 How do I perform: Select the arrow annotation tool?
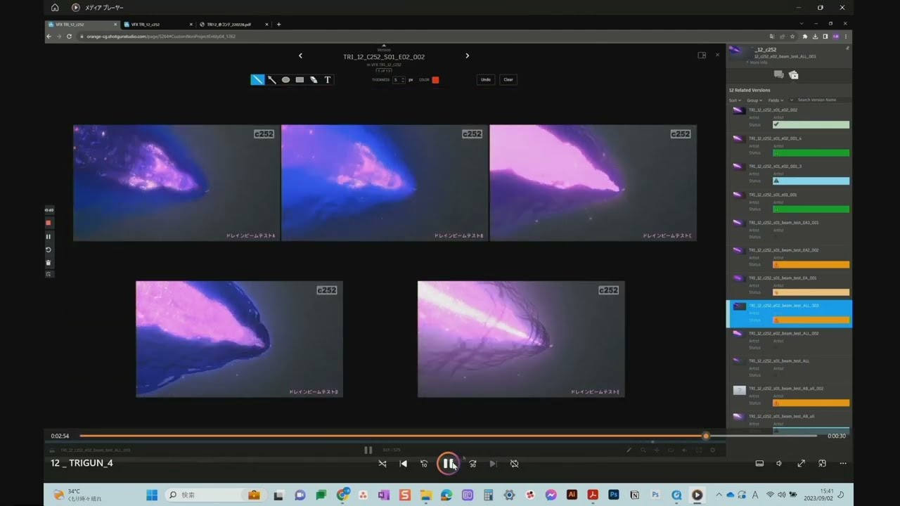(x=272, y=79)
